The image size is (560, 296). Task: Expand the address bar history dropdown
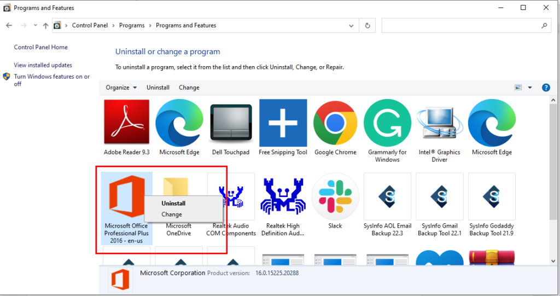click(x=351, y=26)
